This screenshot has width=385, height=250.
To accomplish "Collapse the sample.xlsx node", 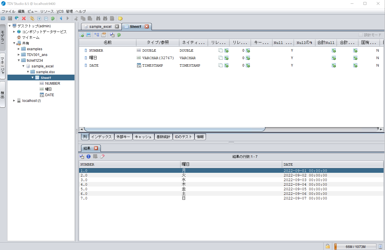I will [x=28, y=72].
